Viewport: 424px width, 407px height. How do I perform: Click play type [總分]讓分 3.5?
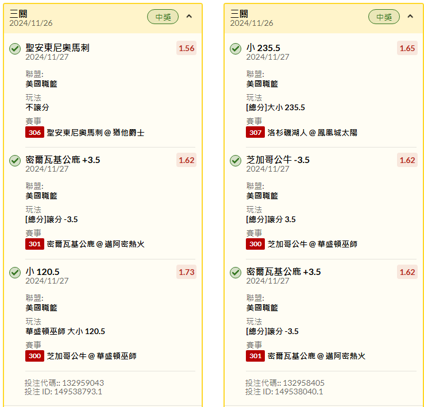coord(271,219)
